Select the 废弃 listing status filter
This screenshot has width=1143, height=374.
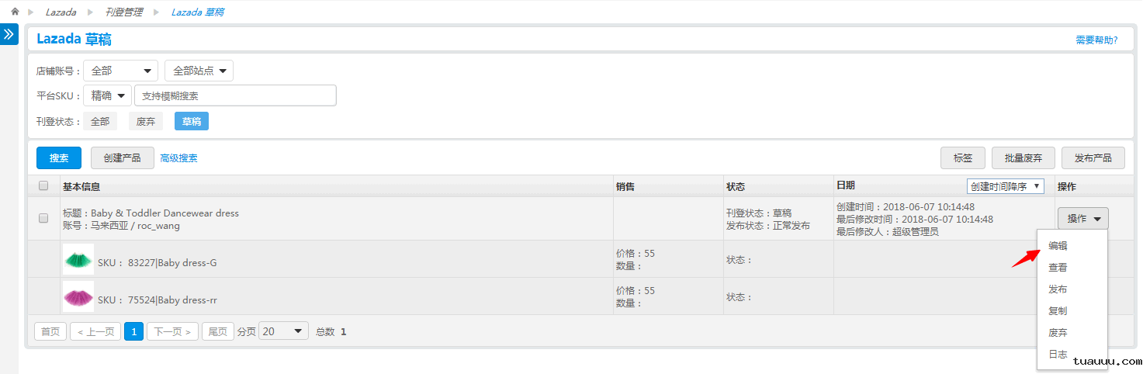click(146, 121)
